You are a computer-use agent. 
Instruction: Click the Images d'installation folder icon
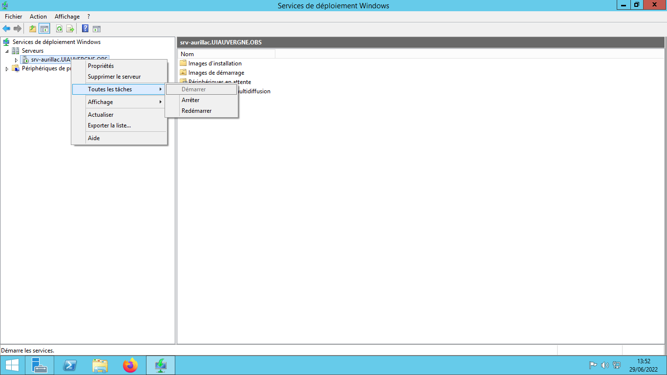183,63
